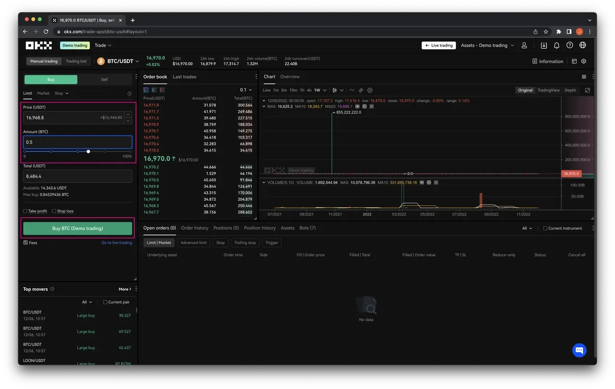
Task: Open the Fees icon link
Action: pos(30,243)
